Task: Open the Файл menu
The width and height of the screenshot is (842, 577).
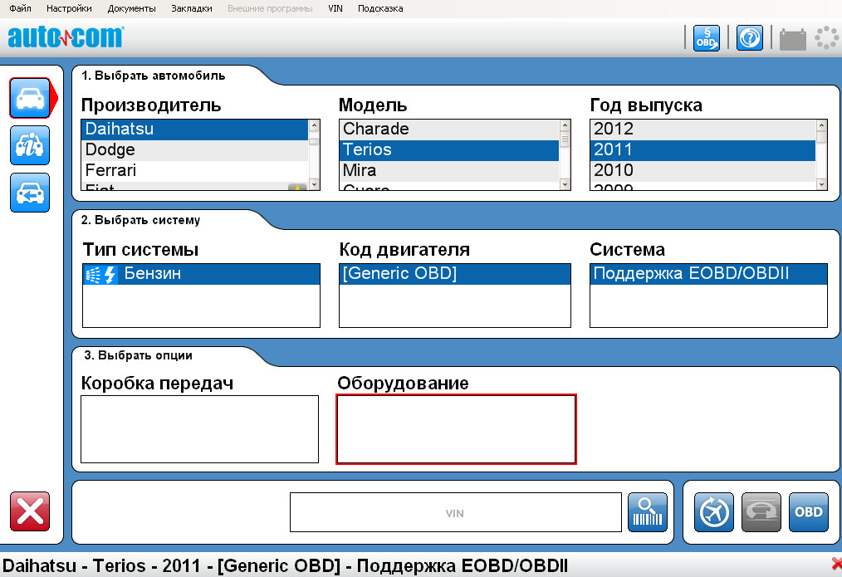Action: click(20, 8)
